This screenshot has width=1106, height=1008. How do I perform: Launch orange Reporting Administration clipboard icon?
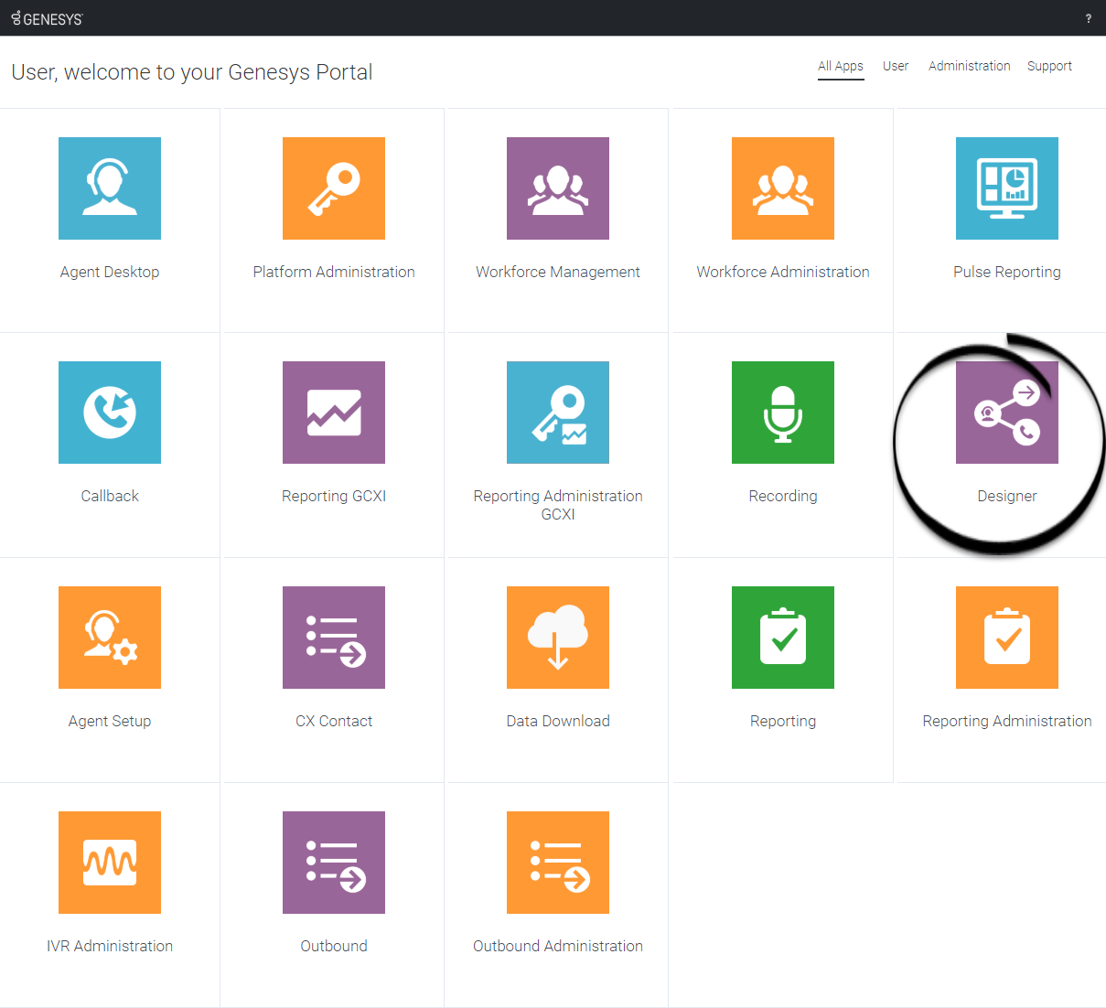point(1007,638)
